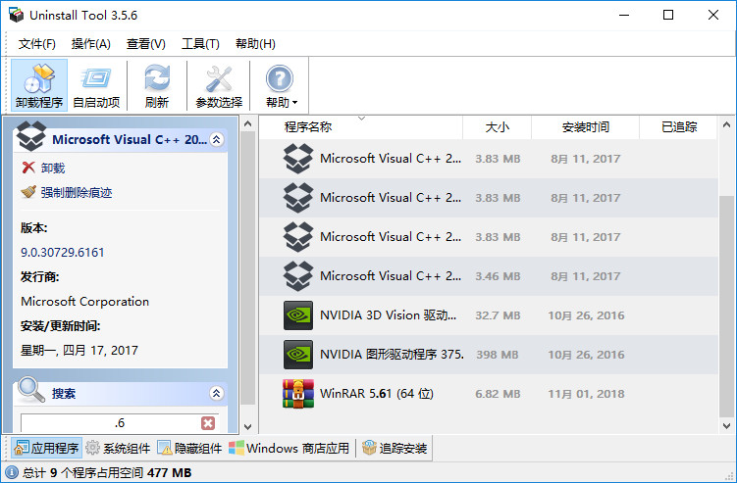Viewport: 737px width, 483px height.
Task: Select the WinRAR 5.61 (64 位) row text
Action: [377, 393]
